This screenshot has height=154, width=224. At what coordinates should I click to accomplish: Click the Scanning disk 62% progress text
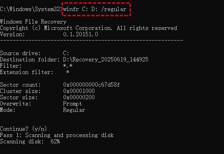30,141
